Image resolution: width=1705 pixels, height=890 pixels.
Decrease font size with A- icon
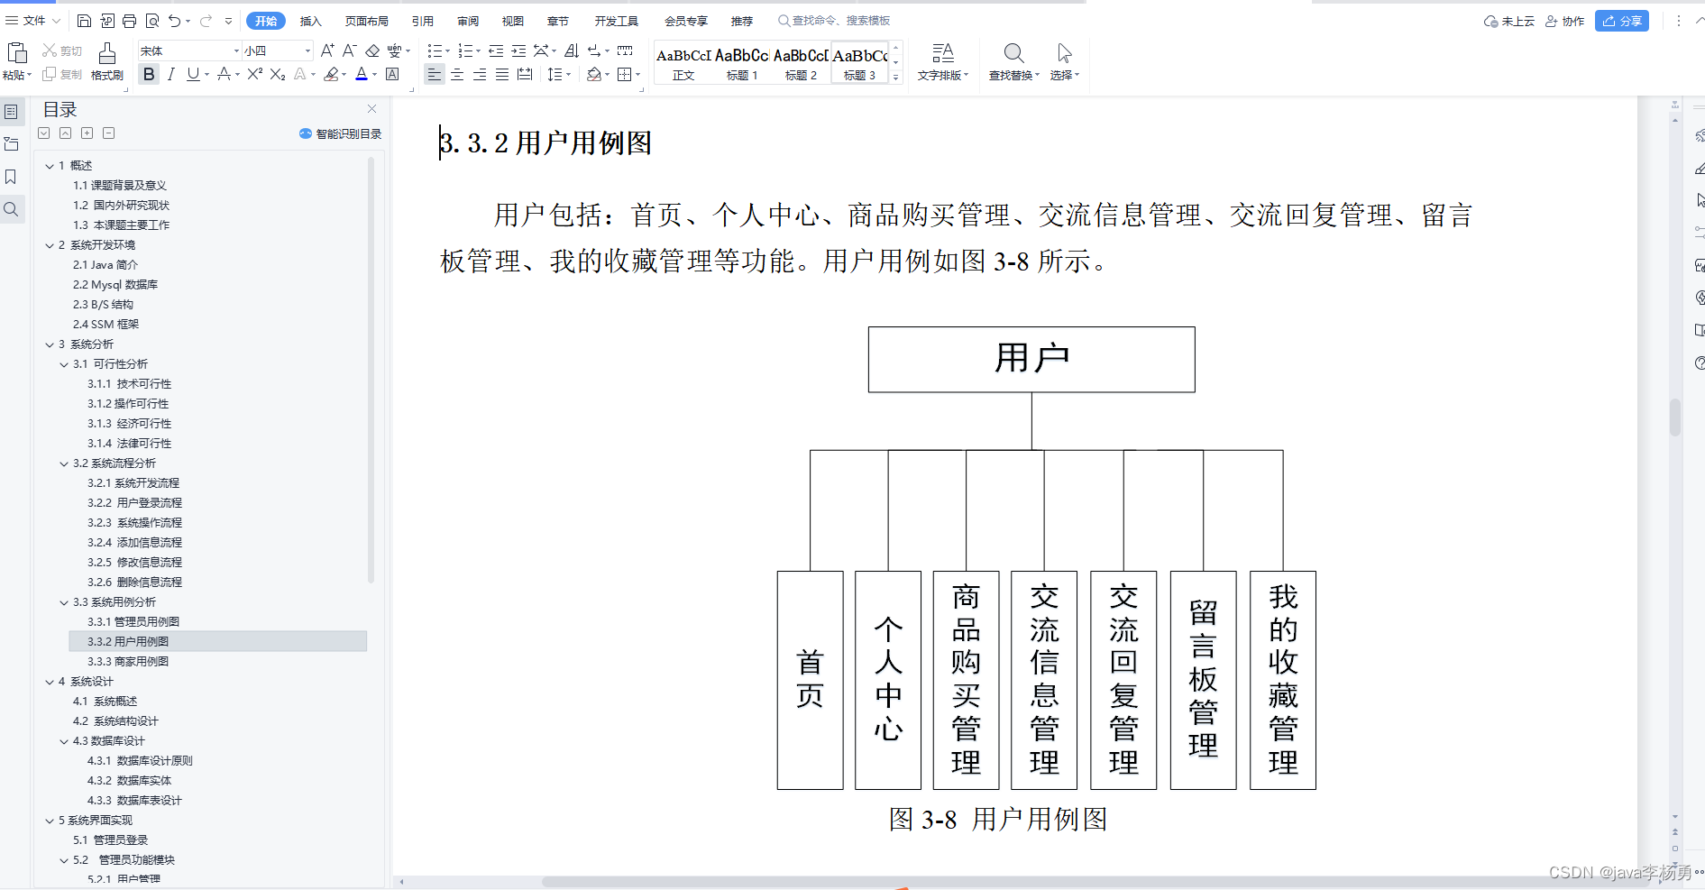(349, 50)
